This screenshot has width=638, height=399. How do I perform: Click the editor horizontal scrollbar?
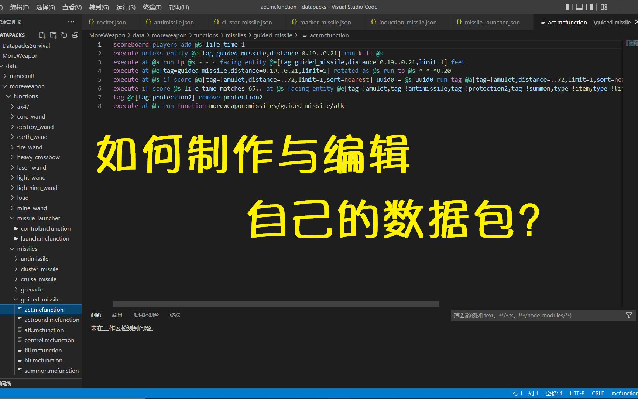[276, 304]
